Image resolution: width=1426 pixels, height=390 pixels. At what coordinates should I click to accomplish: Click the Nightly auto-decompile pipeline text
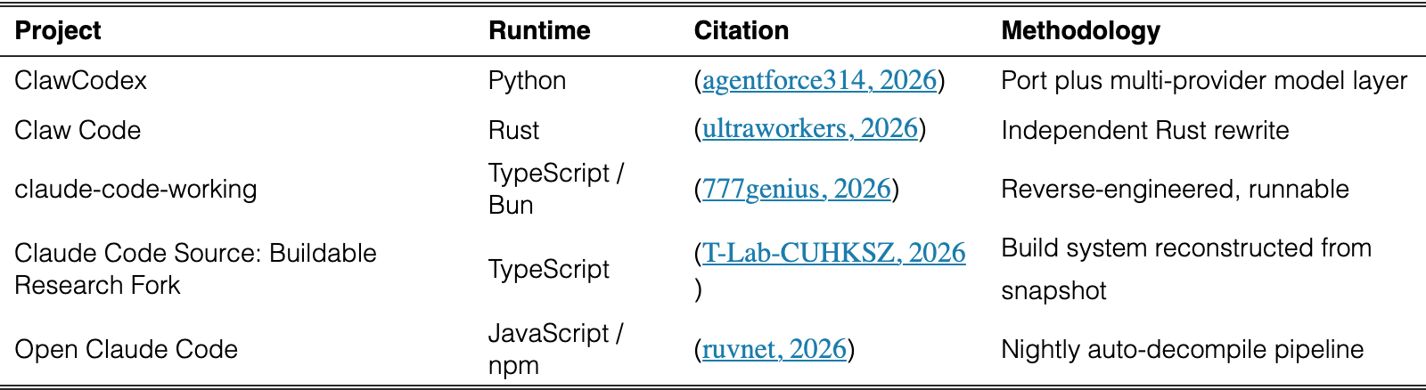pyautogui.click(x=1183, y=349)
